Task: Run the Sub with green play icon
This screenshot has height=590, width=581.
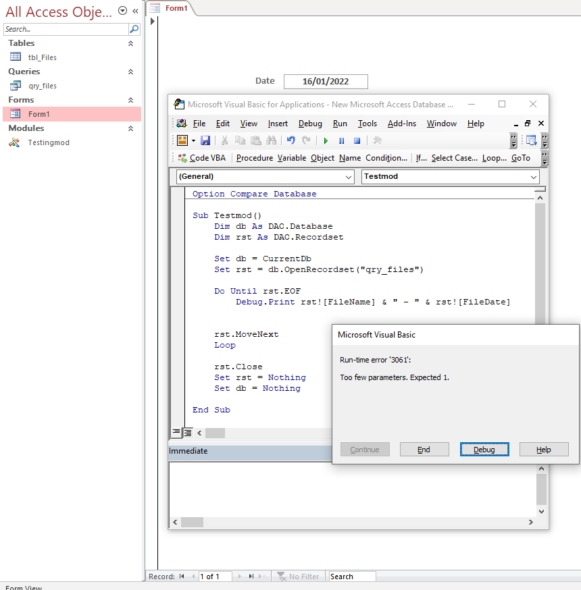Action: click(x=326, y=140)
